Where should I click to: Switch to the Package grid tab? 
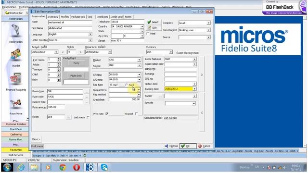point(78,17)
